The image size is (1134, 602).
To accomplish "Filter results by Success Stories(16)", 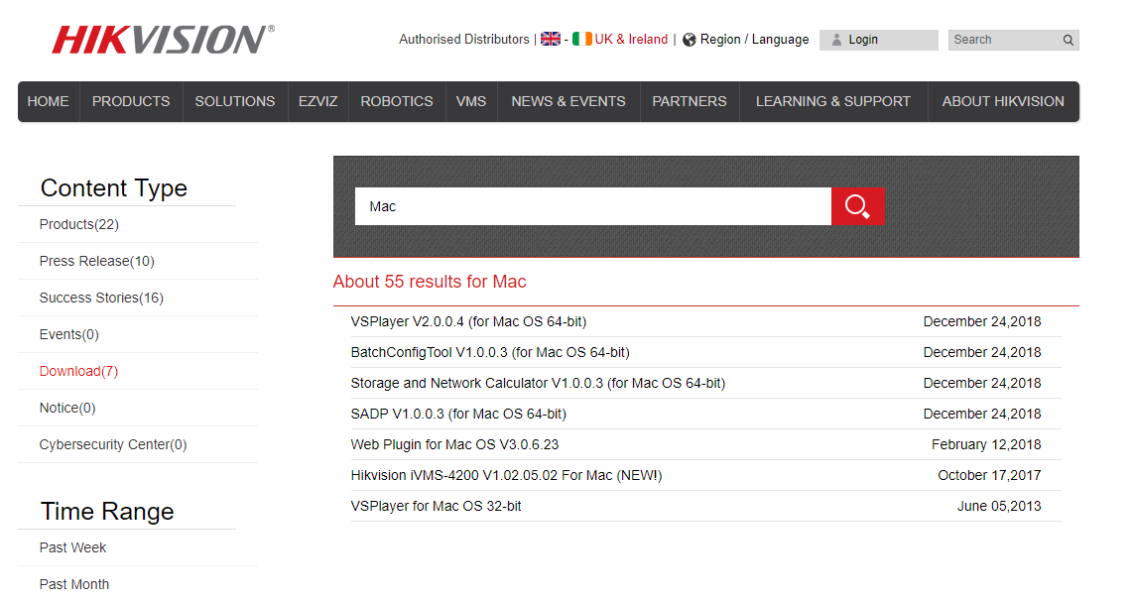I will [x=101, y=298].
